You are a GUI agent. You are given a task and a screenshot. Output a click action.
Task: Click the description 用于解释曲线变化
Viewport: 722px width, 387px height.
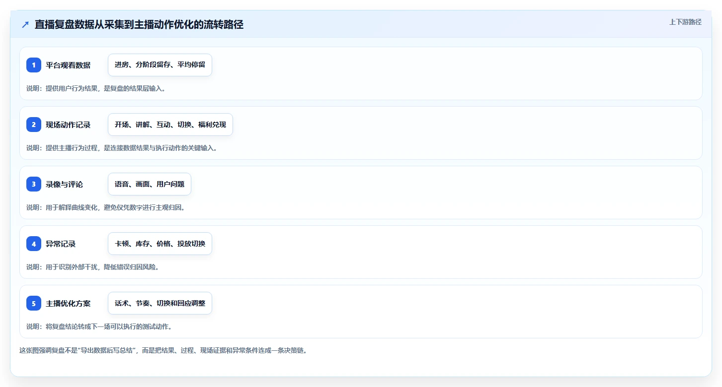(106, 207)
